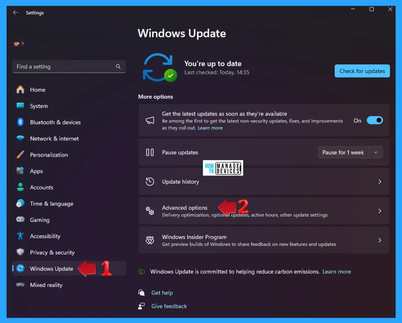Click the Update history clock icon
Viewport: 402px width, 323px height.
coord(150,182)
